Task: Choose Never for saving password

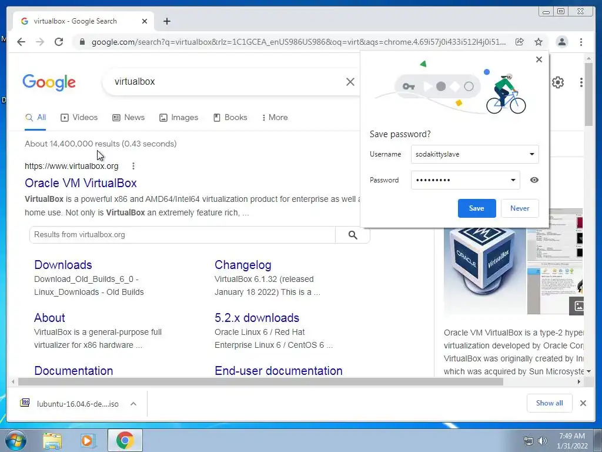Action: [x=520, y=208]
